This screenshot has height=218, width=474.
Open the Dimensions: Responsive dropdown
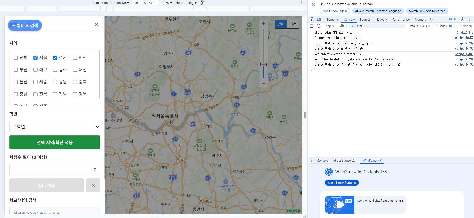click(x=111, y=3)
